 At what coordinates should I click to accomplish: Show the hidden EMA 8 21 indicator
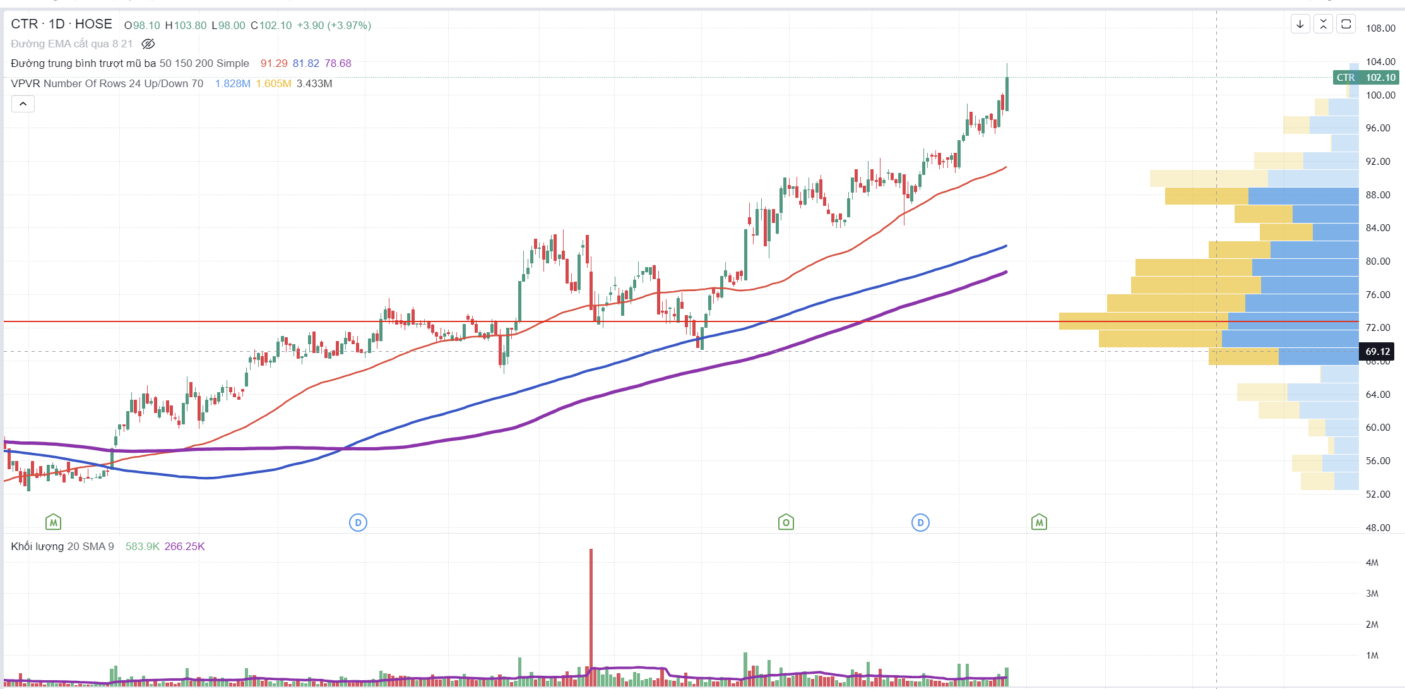(x=148, y=44)
